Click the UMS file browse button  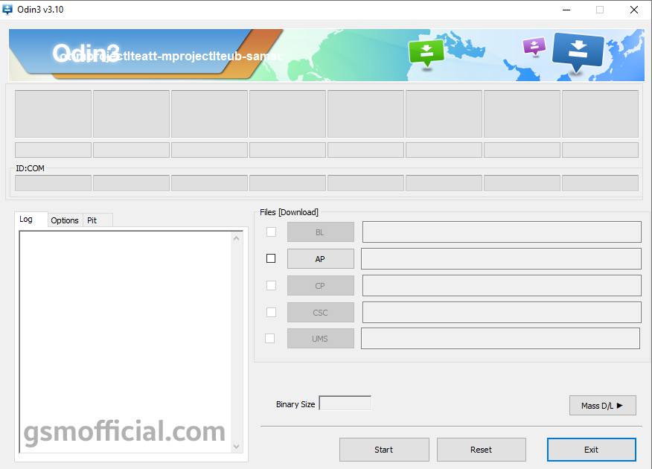pos(321,339)
